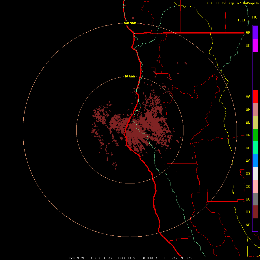
Task: Click the HHC product label
Action: [254, 17]
